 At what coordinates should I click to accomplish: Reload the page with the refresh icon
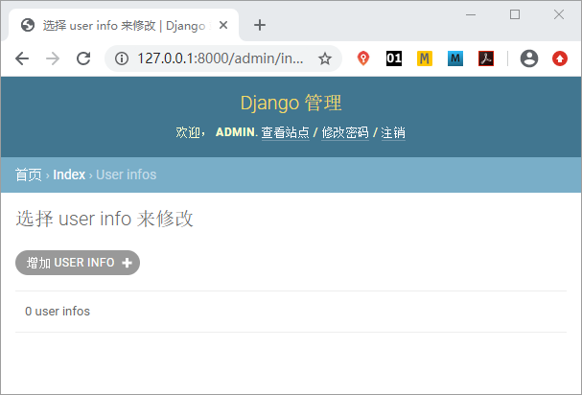tap(83, 58)
